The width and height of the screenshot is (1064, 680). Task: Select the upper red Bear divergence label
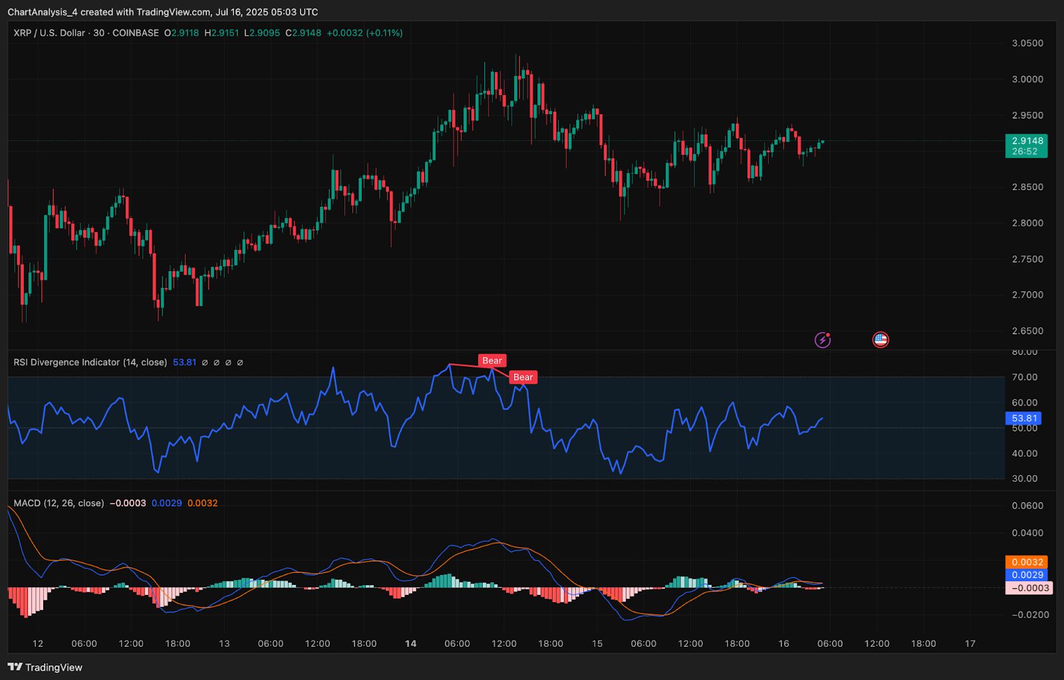[x=492, y=360]
